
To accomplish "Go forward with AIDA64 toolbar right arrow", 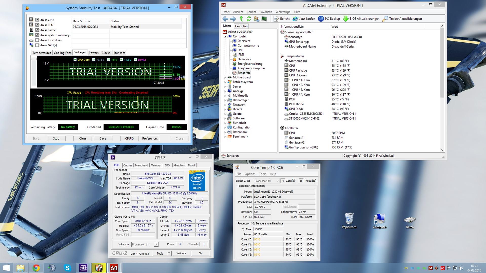I will tap(233, 19).
